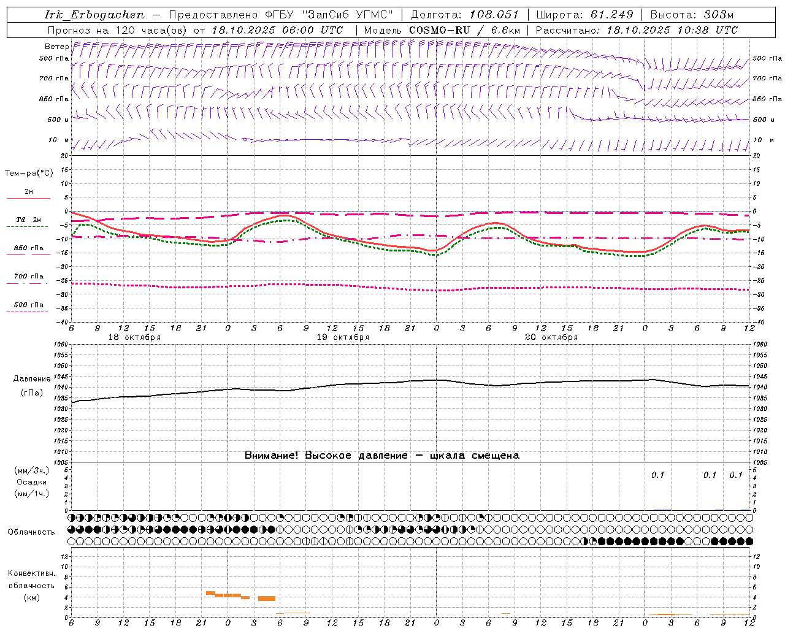Select the text 'Предоставлено ФГБУ "ЗапСиб УГМС"'

coord(281,15)
